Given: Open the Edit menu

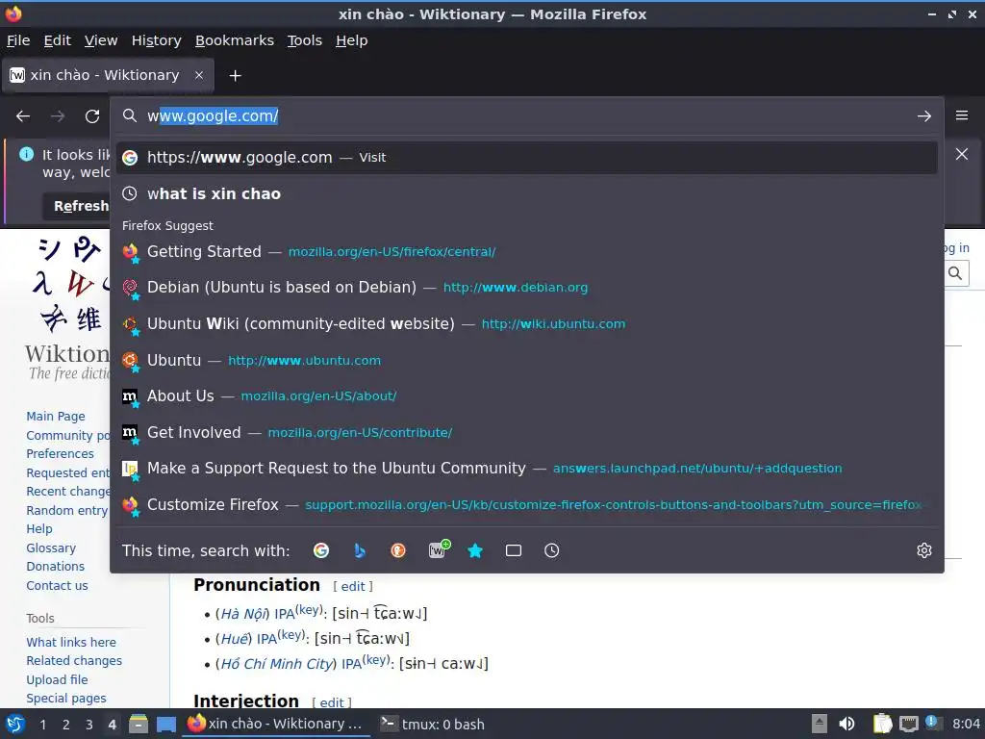Looking at the screenshot, I should coord(57,40).
